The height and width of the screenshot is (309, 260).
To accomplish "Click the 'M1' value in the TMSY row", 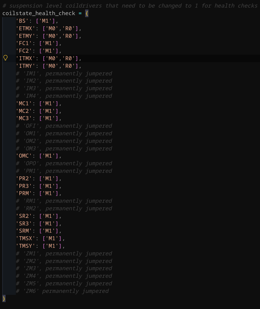I will click(x=52, y=246).
